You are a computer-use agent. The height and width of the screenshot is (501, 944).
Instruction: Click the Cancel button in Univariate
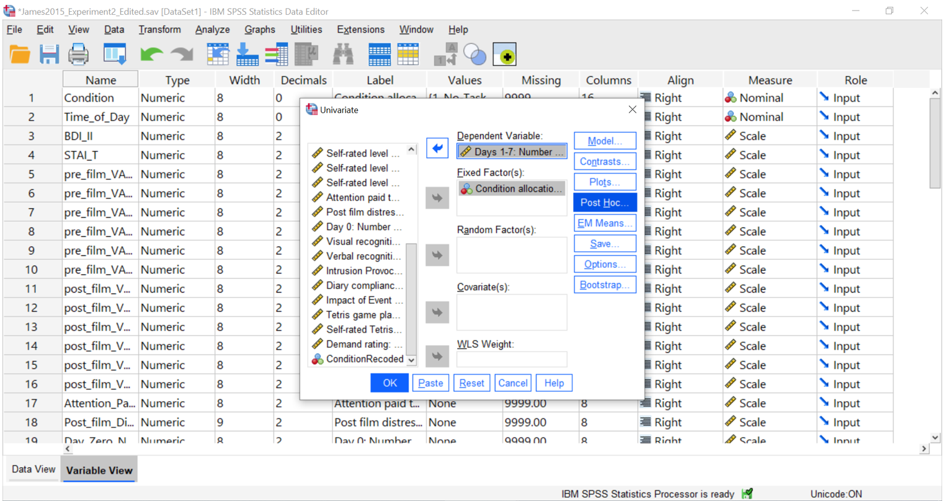click(x=513, y=383)
